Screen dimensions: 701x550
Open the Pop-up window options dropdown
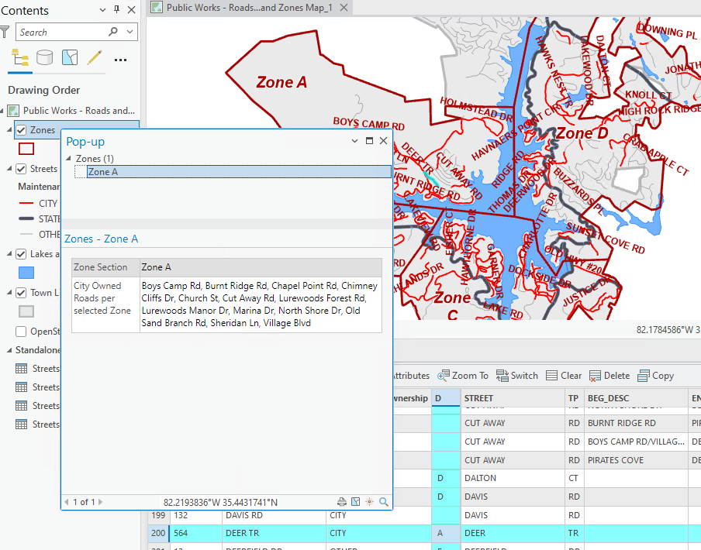pos(355,141)
